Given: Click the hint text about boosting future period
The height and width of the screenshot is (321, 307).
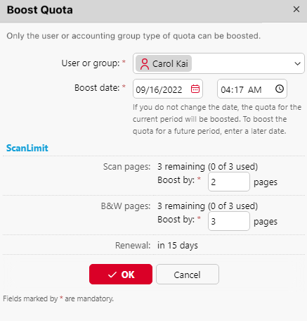Looking at the screenshot, I should (x=217, y=119).
